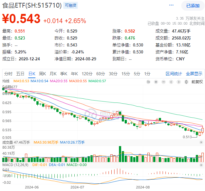
Task: Switch to the 分时 intraday tab
Action: tap(8, 74)
